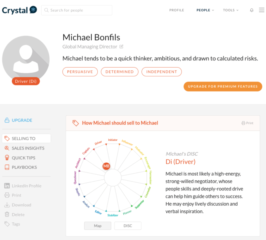Open the notifications bell

pos(252,10)
